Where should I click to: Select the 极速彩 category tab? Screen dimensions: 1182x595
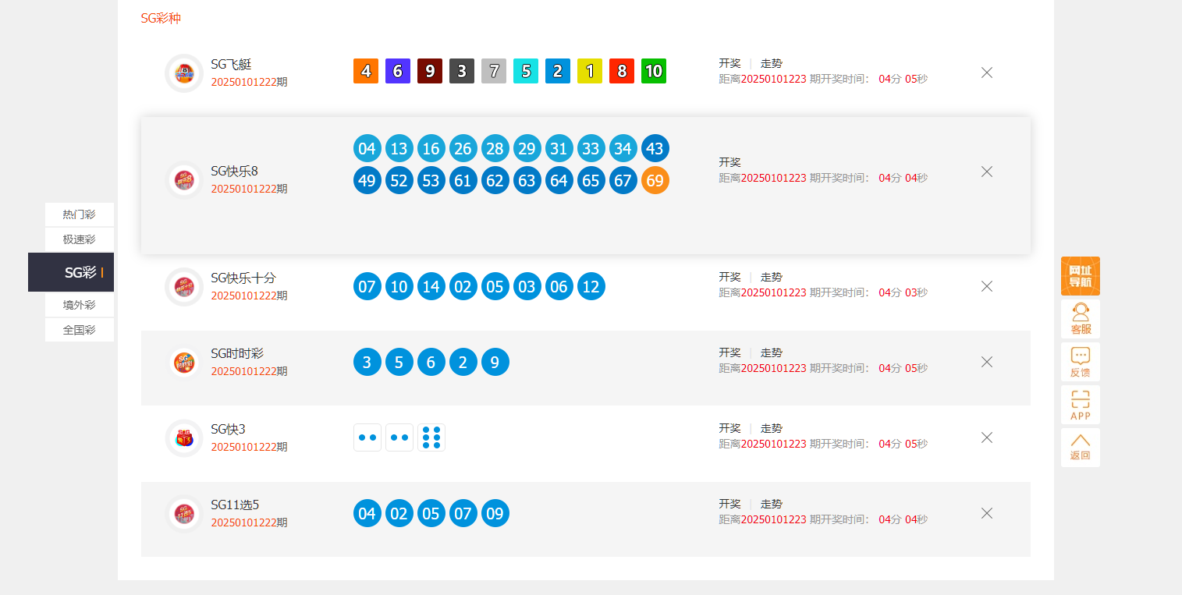pyautogui.click(x=80, y=239)
